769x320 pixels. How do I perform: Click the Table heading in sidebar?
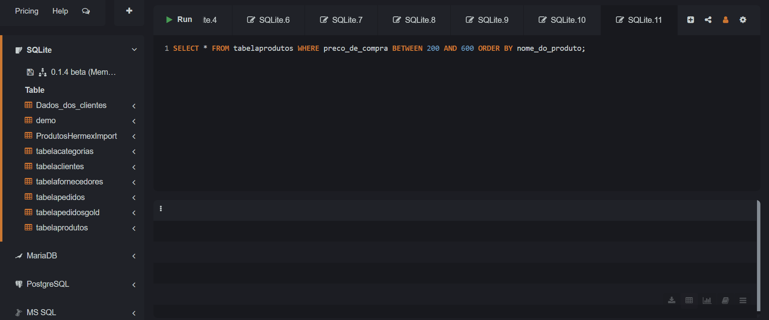point(35,90)
